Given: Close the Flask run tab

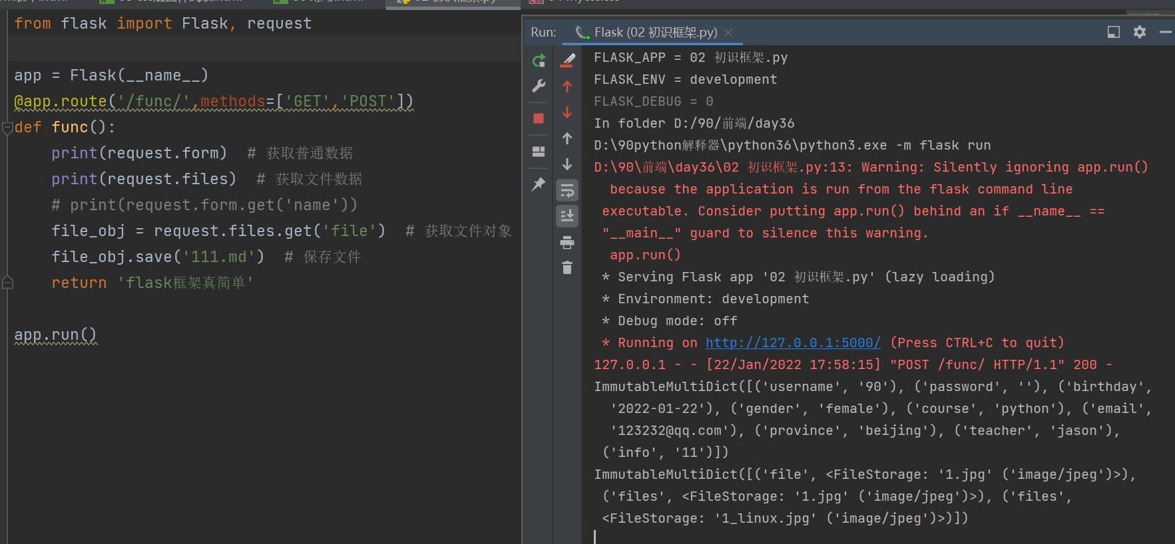Looking at the screenshot, I should click(728, 33).
